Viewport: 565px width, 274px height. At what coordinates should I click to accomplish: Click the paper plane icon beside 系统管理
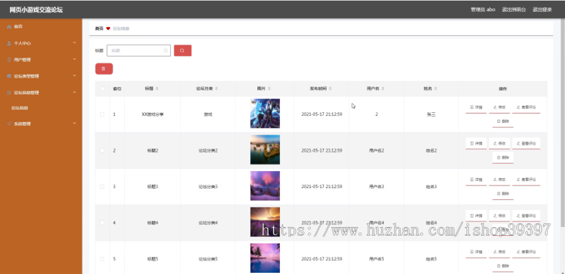[x=9, y=124]
